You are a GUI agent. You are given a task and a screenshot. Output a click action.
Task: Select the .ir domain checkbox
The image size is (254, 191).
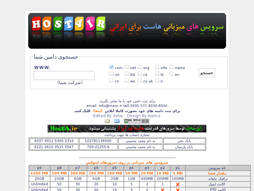pyautogui.click(x=157, y=80)
